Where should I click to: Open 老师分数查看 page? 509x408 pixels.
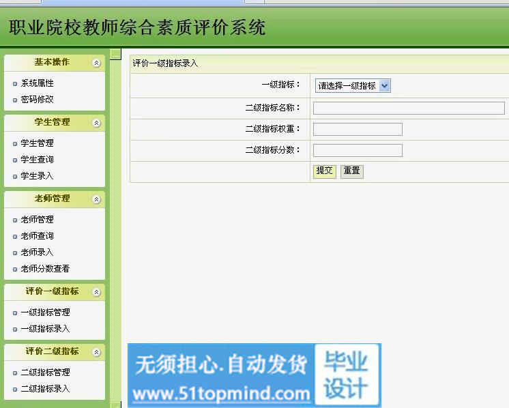46,268
